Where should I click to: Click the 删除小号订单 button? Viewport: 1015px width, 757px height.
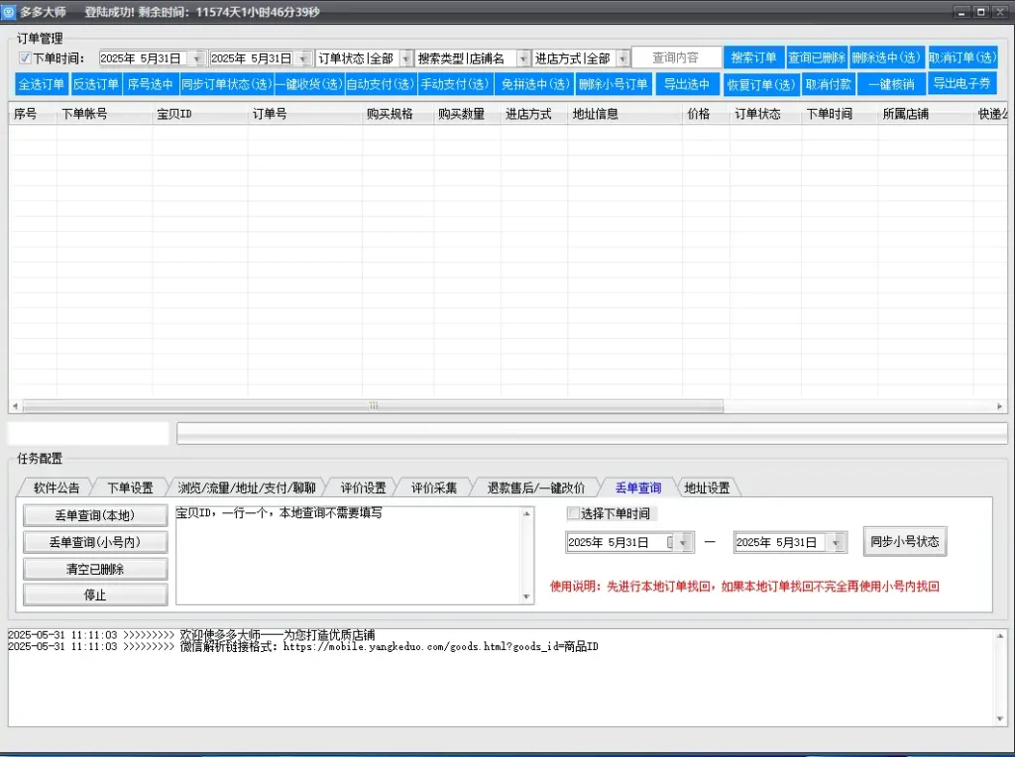click(613, 84)
